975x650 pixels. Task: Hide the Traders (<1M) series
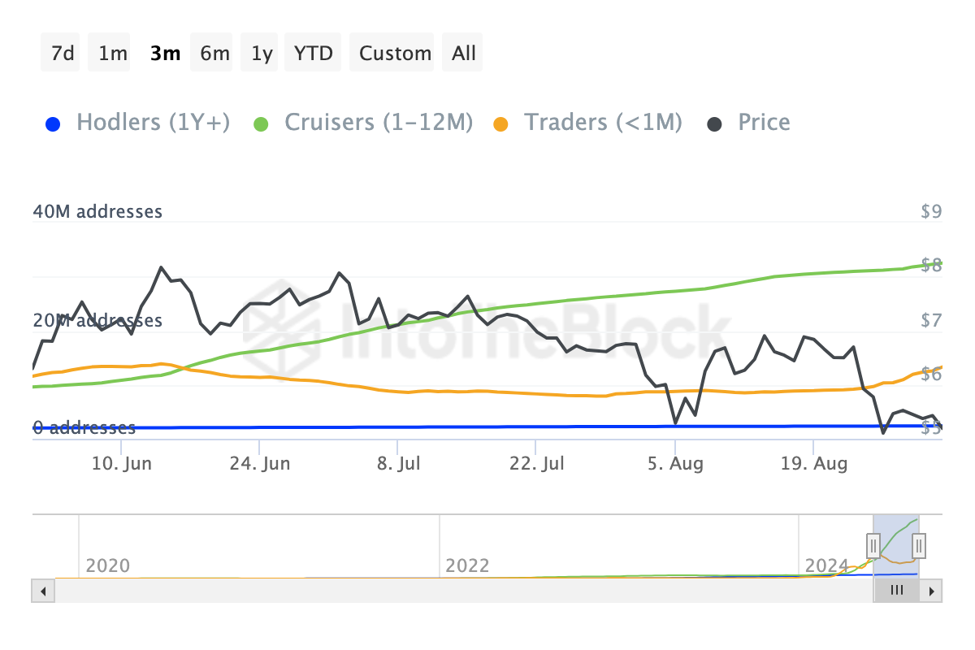[603, 123]
